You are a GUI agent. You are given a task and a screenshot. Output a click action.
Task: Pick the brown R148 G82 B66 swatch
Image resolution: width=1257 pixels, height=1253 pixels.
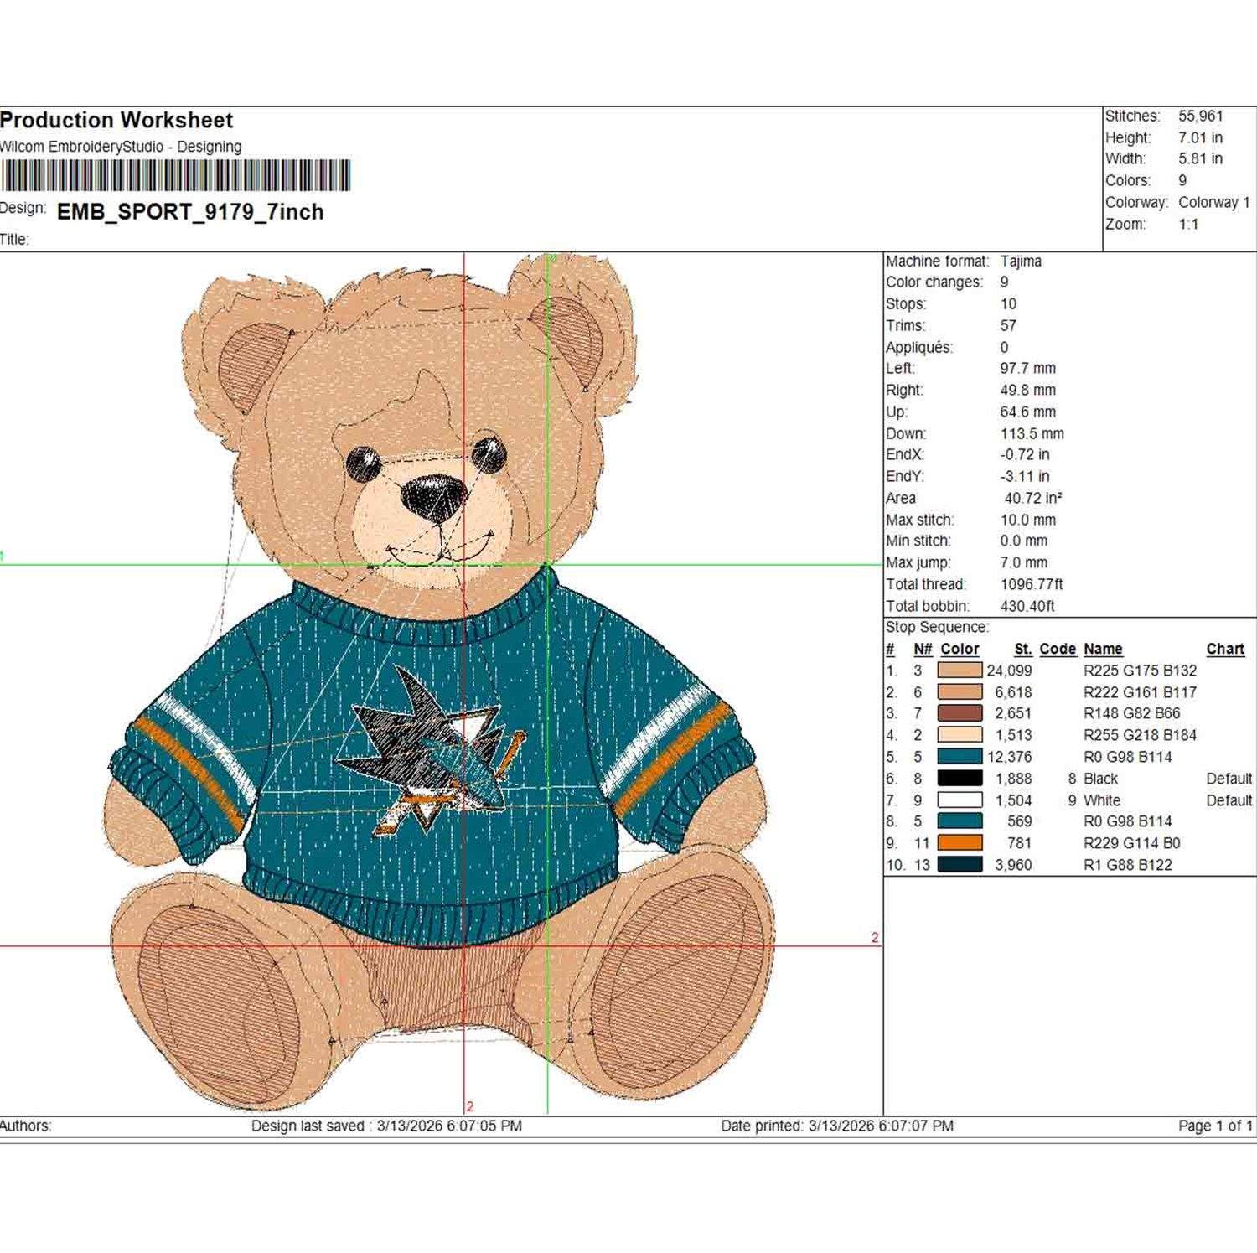tap(960, 713)
